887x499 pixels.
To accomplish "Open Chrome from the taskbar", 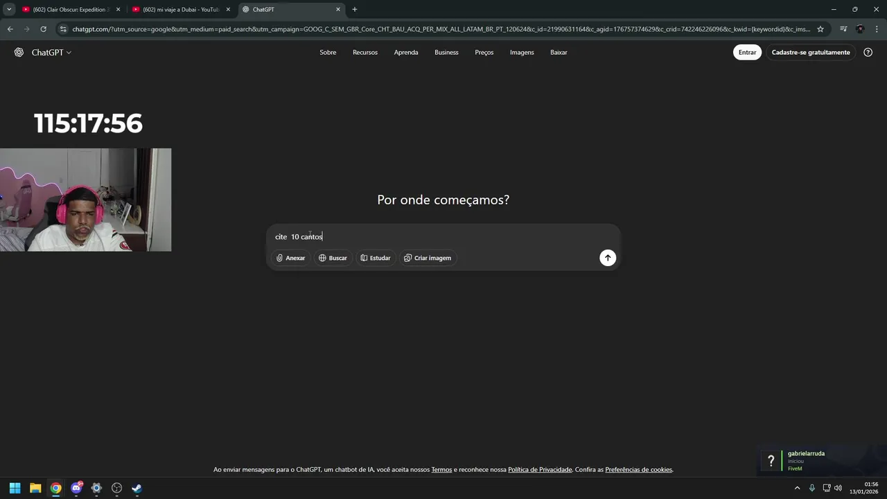I will pyautogui.click(x=55, y=488).
